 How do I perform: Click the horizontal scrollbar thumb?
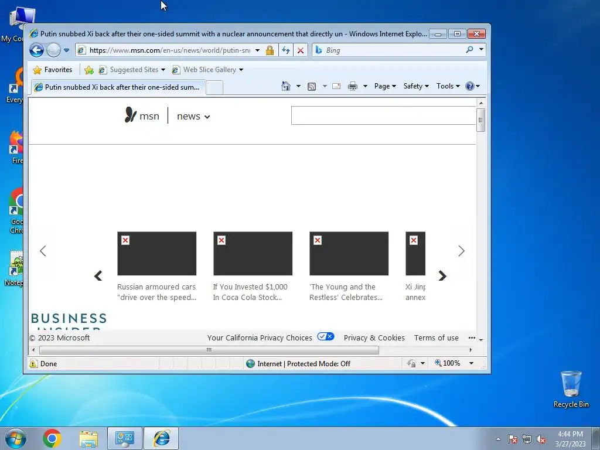tap(209, 350)
